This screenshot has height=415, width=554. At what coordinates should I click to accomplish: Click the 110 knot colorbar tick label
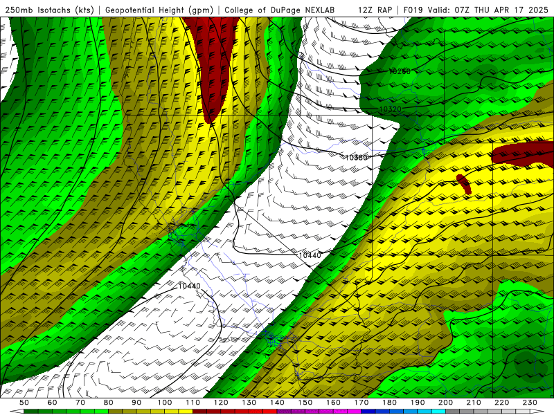tap(193, 403)
